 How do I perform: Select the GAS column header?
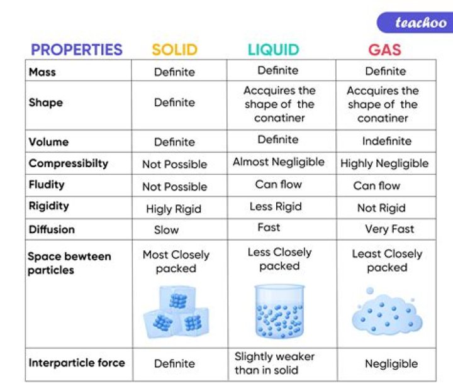coord(385,50)
